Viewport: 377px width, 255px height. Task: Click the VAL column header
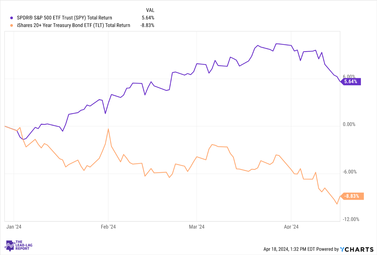point(150,10)
